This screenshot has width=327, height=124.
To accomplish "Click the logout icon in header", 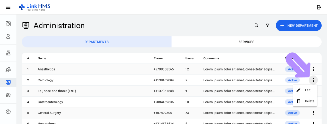I will click(x=319, y=7).
